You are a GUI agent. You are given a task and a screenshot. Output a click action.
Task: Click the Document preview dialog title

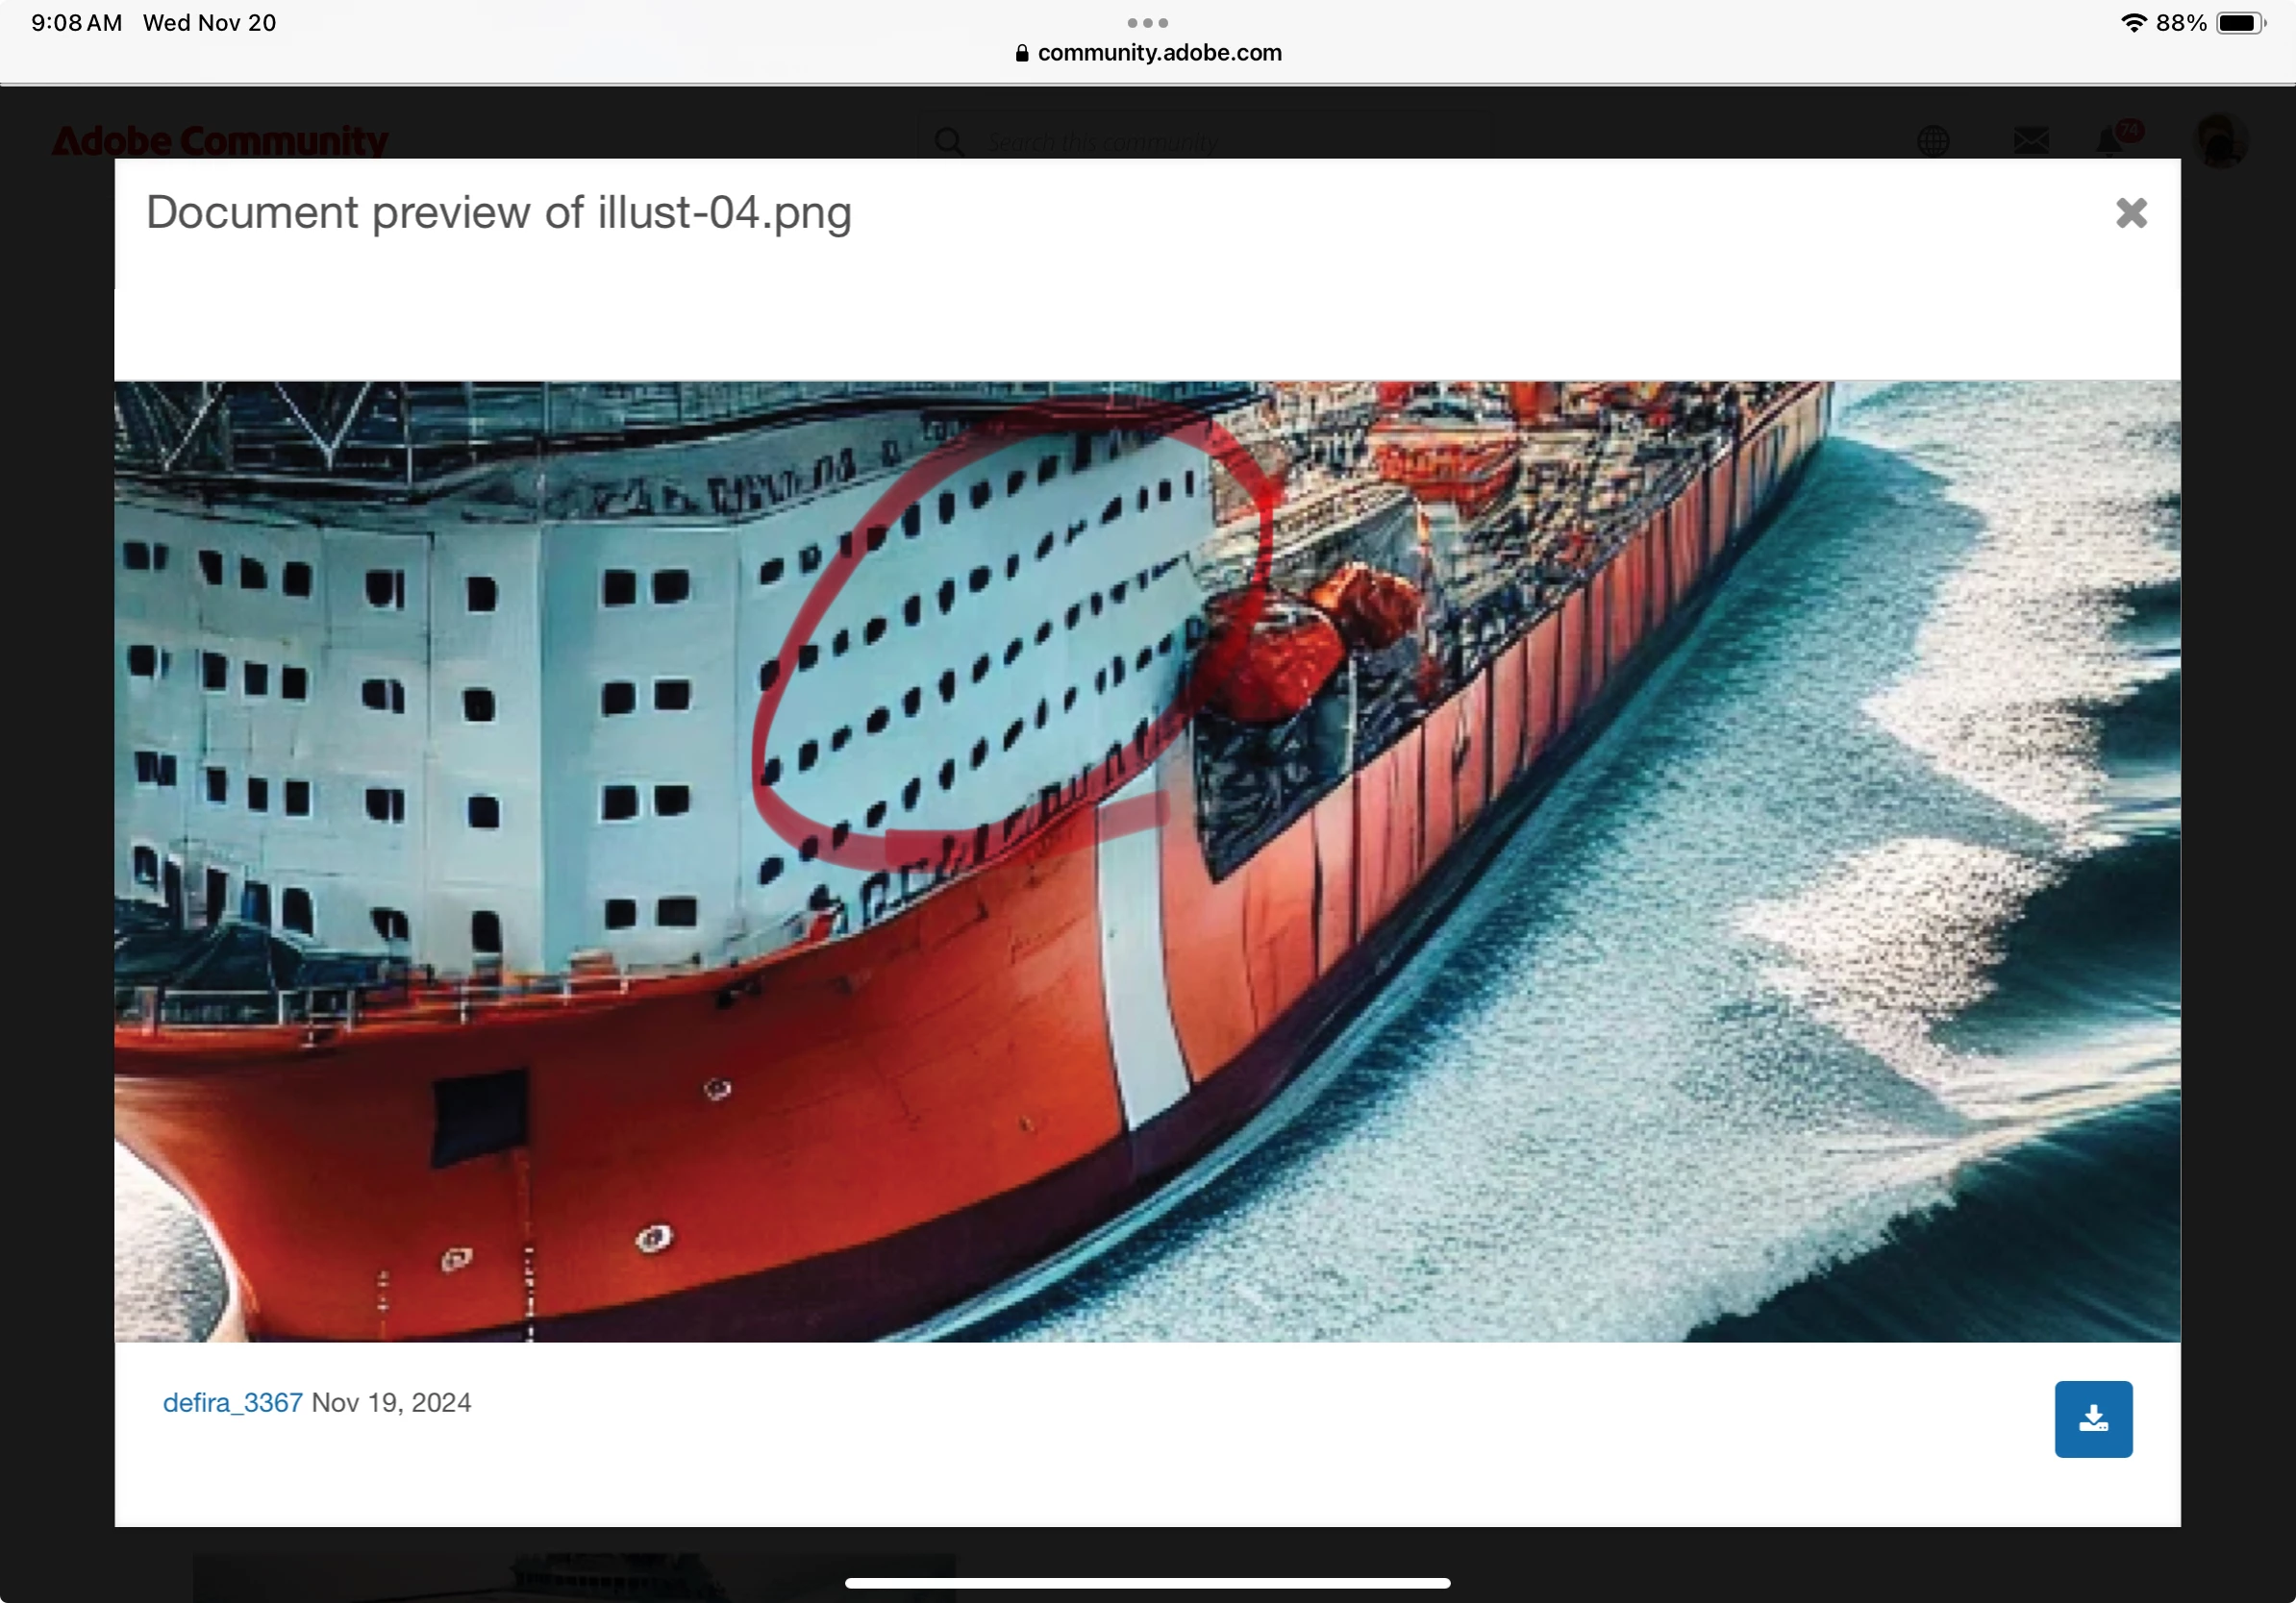pyautogui.click(x=499, y=212)
